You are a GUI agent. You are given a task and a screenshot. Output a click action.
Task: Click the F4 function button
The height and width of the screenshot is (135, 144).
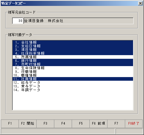[63, 123]
